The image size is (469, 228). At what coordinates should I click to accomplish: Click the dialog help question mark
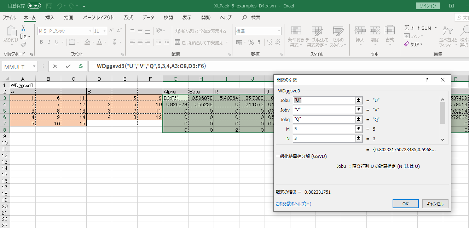(x=427, y=80)
